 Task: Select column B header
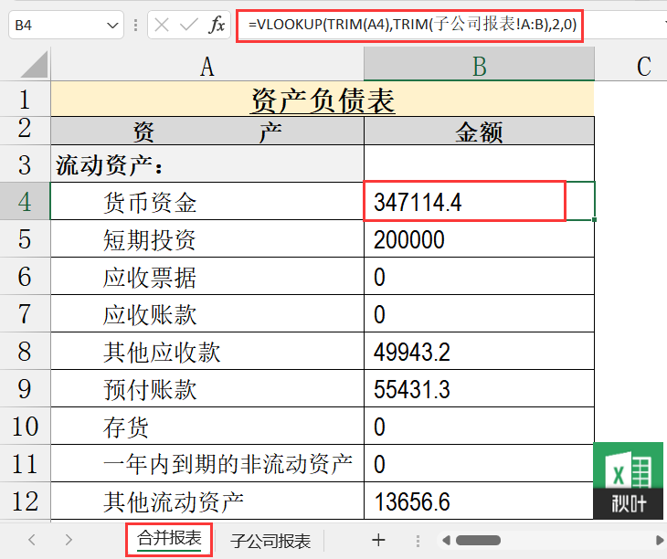click(479, 66)
